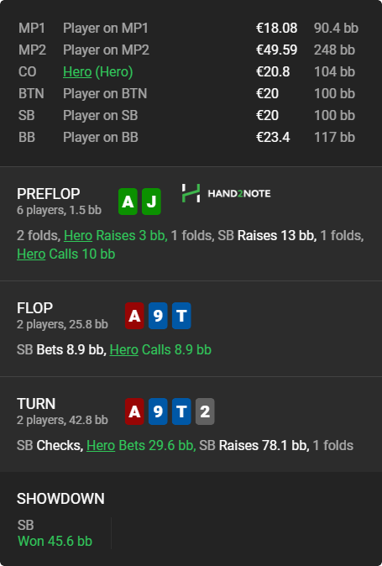Click the blue 9 in turn row

158,411
